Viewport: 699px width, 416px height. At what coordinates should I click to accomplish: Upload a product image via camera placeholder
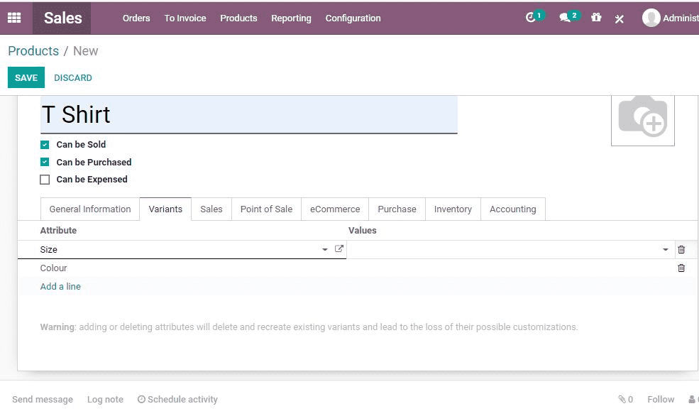642,120
